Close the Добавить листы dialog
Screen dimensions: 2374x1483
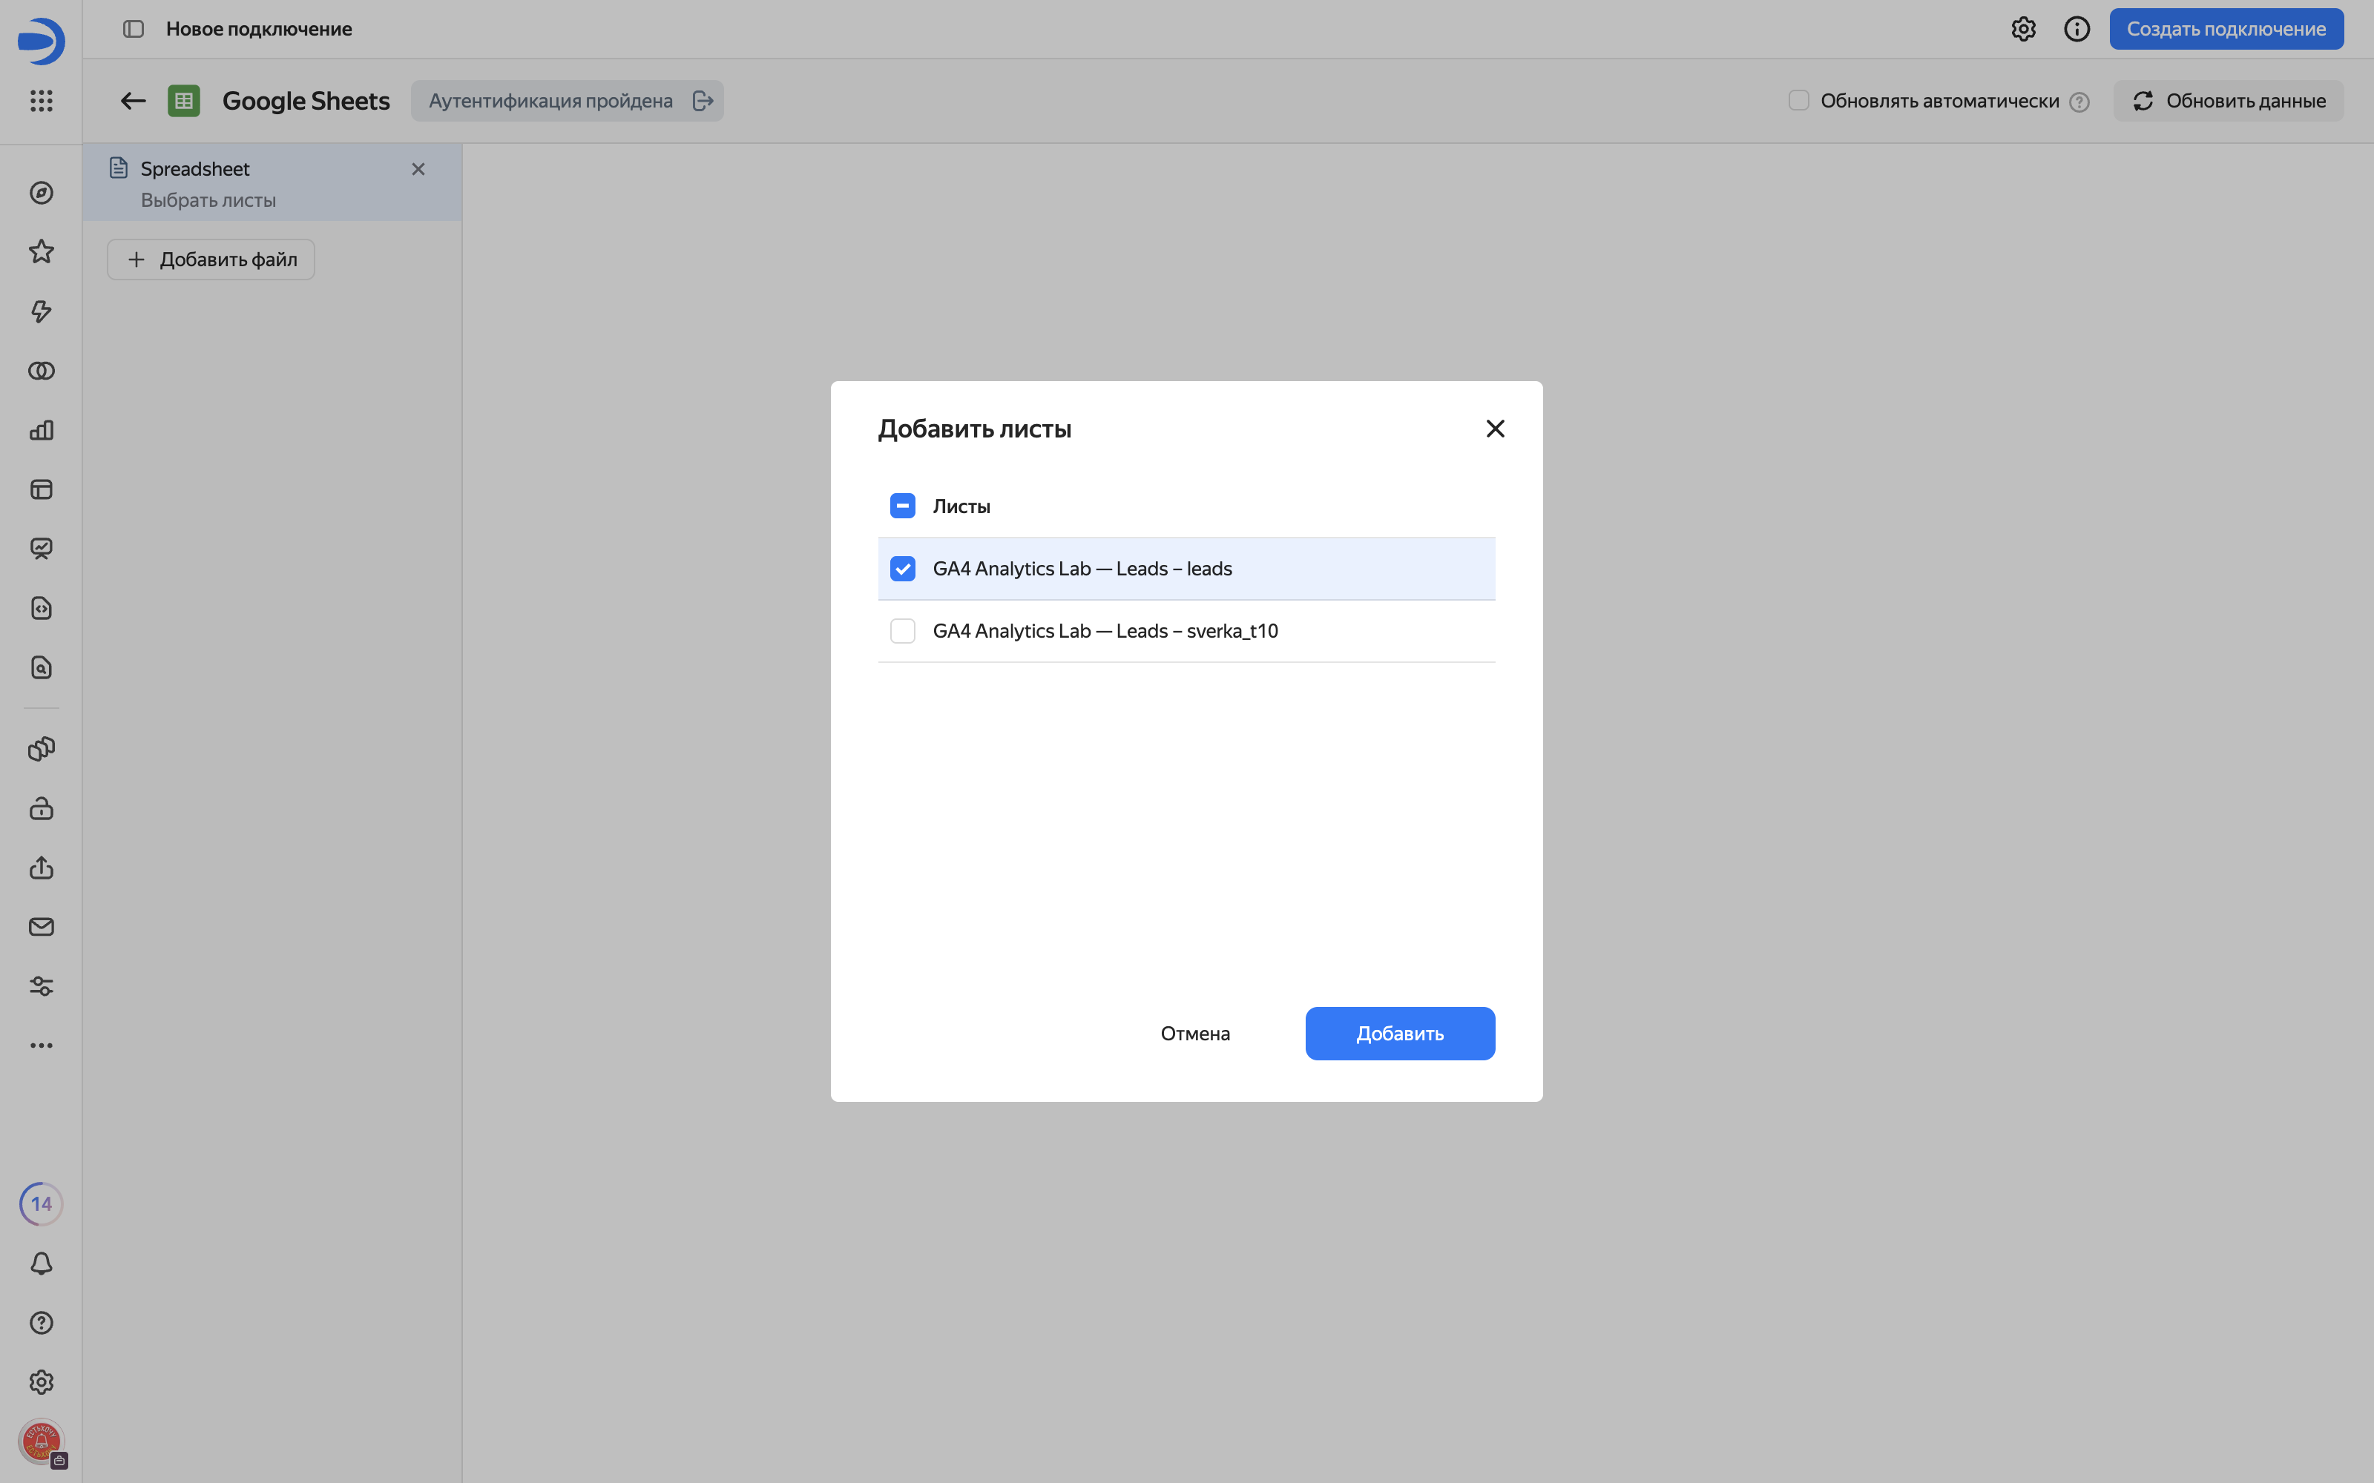tap(1495, 429)
